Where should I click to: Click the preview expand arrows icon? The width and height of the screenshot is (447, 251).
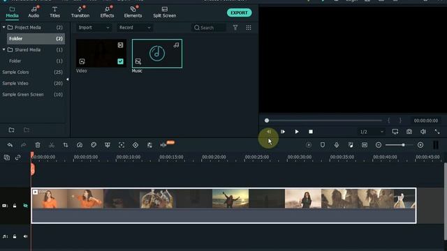coord(437,132)
